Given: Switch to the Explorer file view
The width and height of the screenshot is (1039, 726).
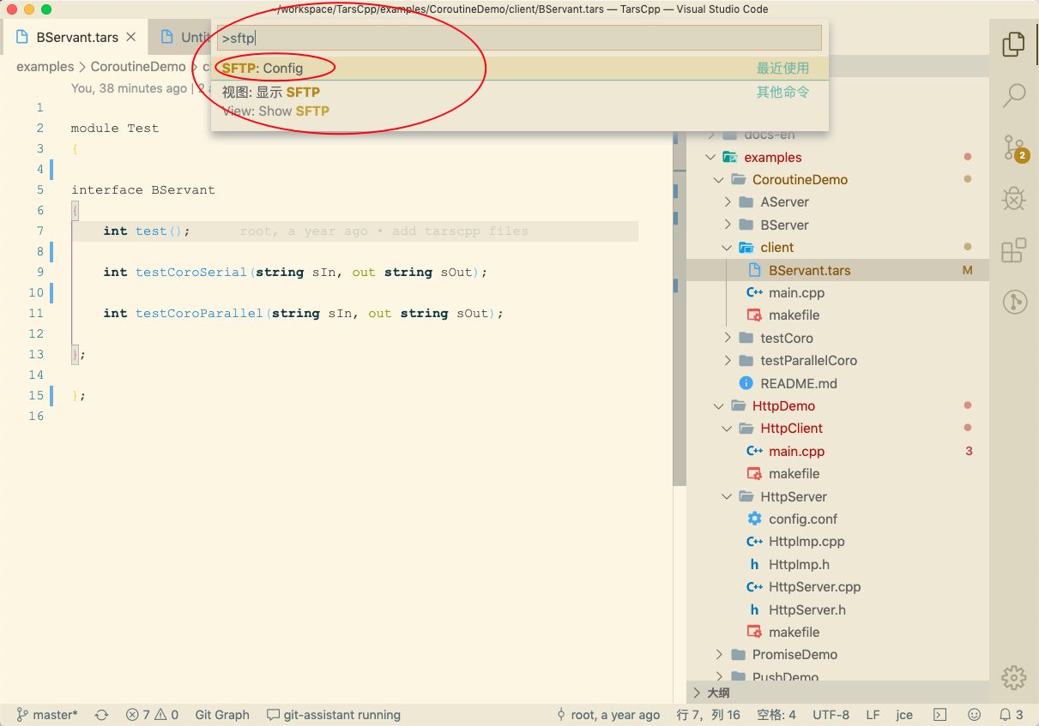Looking at the screenshot, I should [x=1013, y=45].
